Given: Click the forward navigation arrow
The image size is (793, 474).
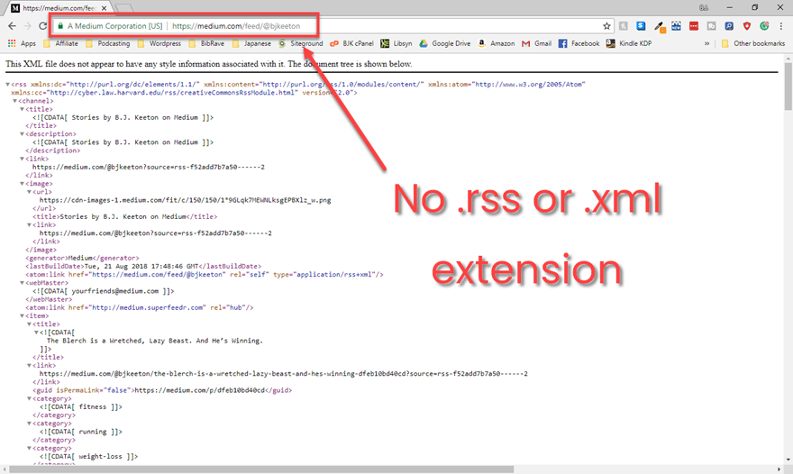Looking at the screenshot, I should (27, 26).
